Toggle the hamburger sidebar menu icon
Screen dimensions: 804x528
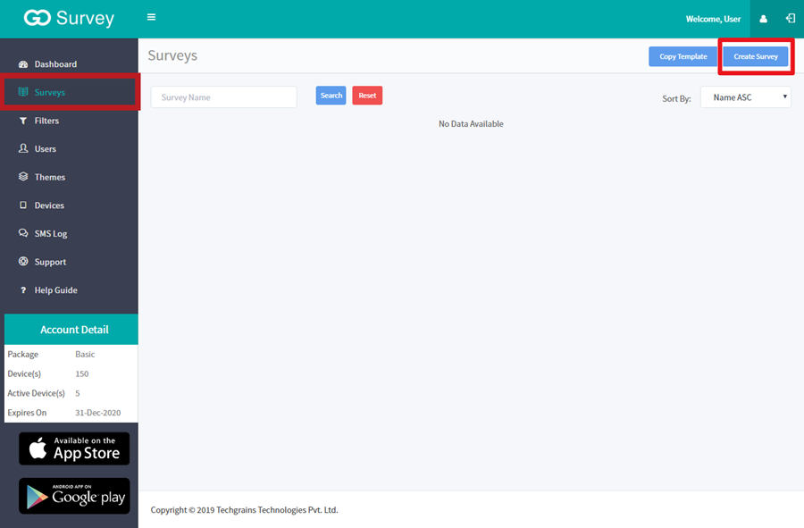151,17
